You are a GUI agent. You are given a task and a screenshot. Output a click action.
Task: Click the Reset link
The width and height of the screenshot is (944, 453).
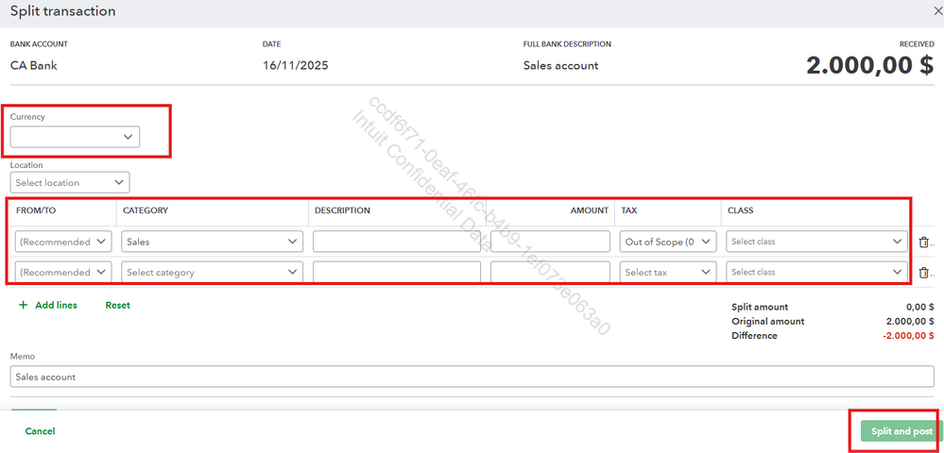point(117,305)
